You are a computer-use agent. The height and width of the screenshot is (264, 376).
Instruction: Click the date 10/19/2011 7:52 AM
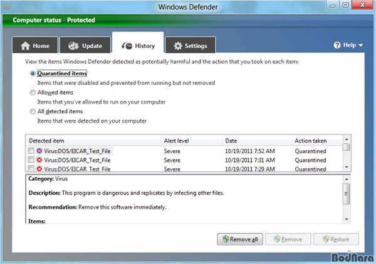250,151
